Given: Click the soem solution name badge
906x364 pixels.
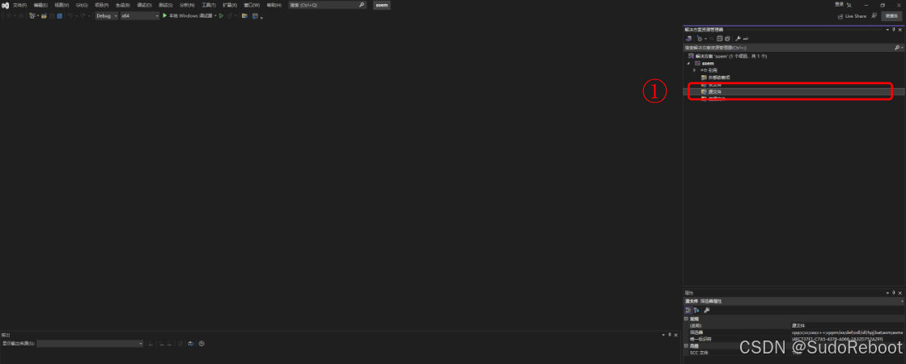Looking at the screenshot, I should click(381, 5).
